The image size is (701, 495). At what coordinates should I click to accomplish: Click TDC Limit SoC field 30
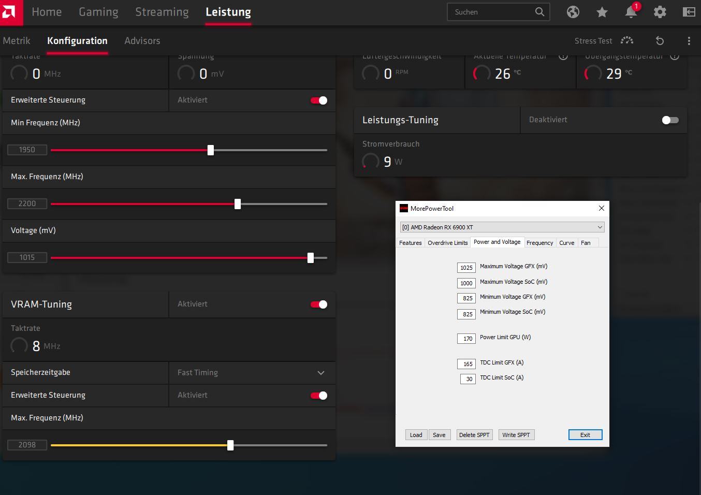(x=468, y=379)
